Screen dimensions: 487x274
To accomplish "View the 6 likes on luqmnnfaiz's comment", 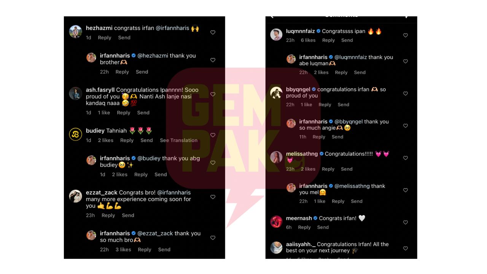I will [x=308, y=40].
